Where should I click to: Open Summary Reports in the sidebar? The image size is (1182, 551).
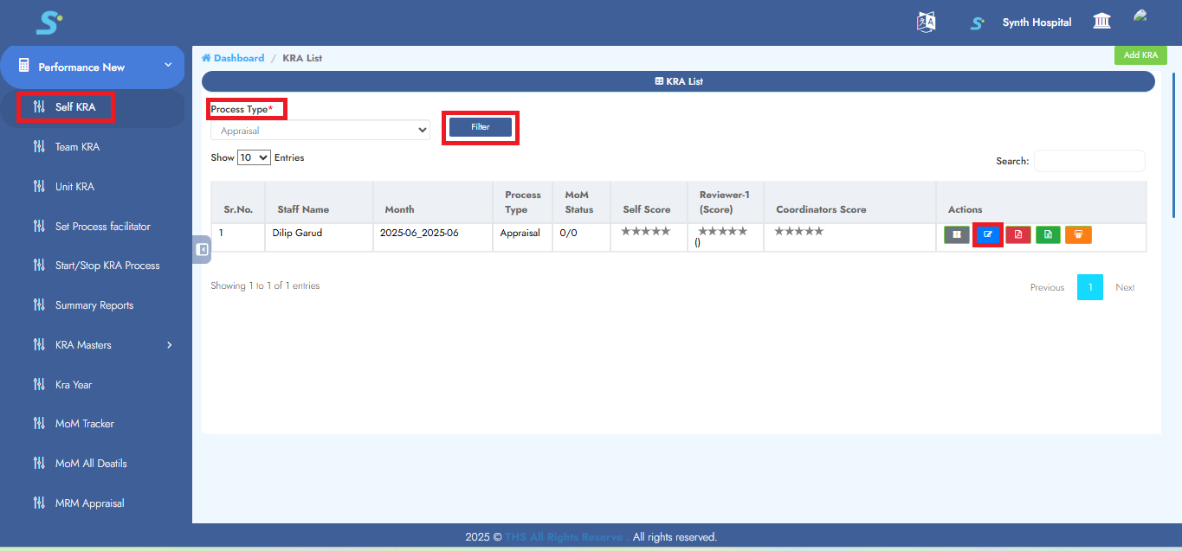[x=94, y=305]
